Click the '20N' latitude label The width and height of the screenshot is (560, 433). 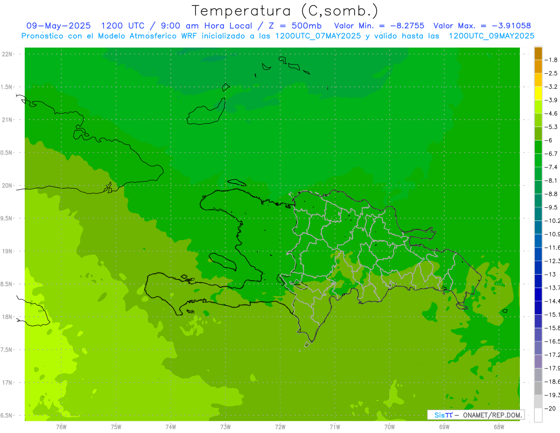click(7, 185)
